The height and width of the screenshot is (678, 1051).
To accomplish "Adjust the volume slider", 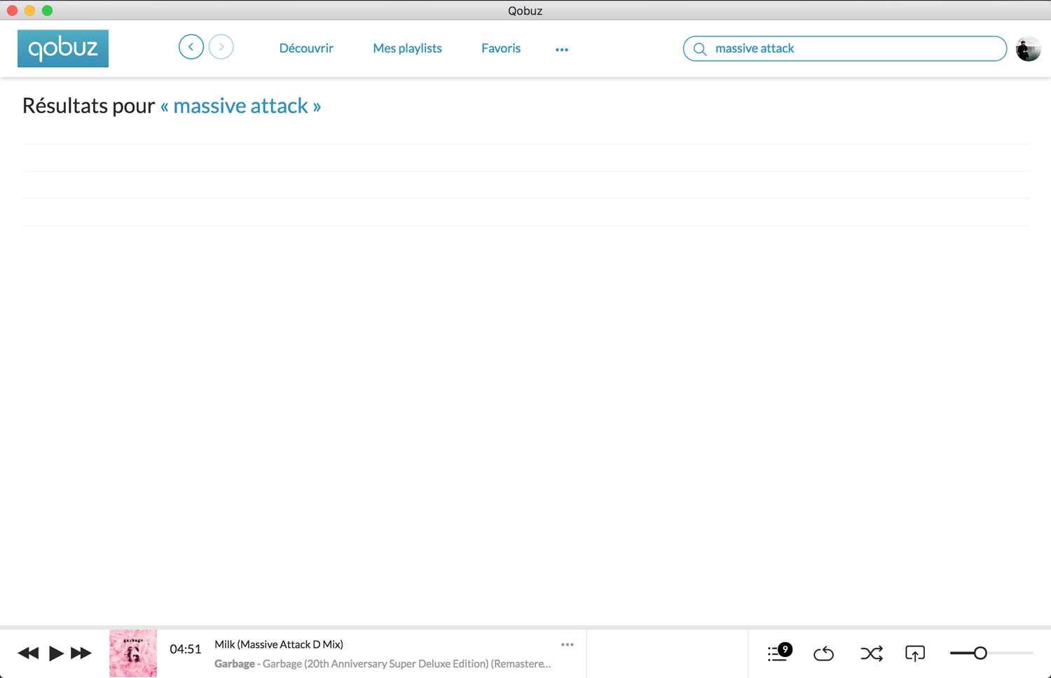I will tap(991, 653).
